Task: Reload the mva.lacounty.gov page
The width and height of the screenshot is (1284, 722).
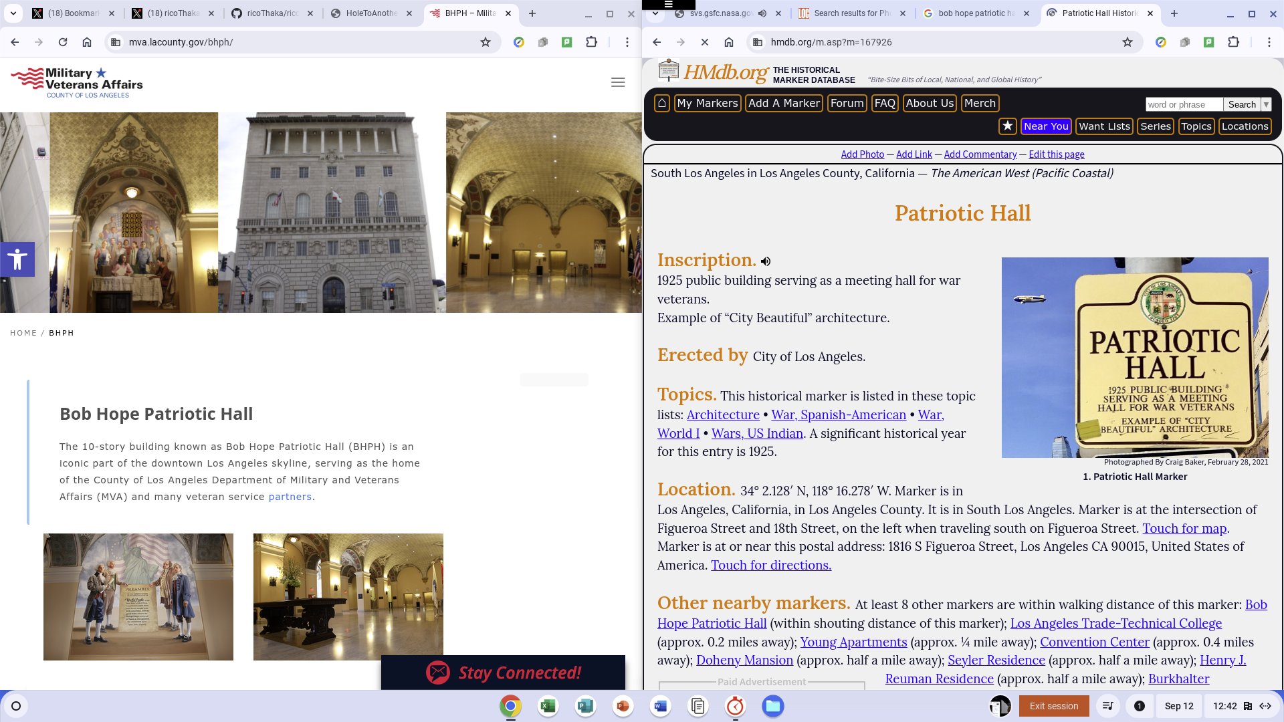Action: (63, 42)
